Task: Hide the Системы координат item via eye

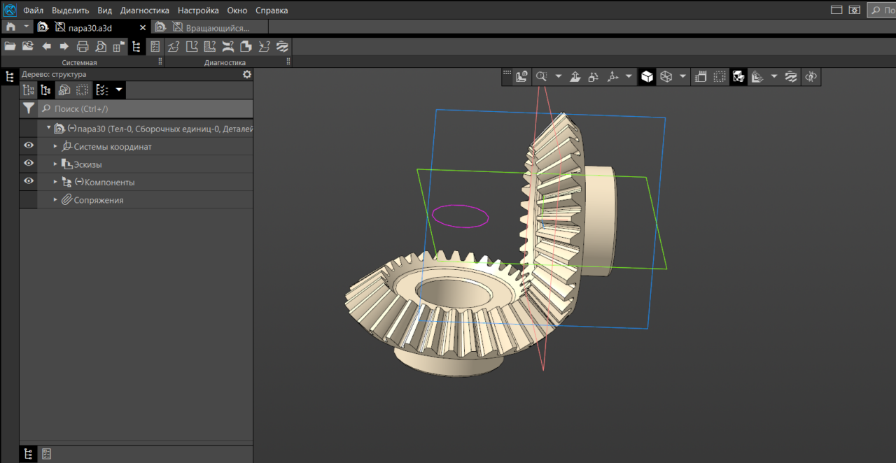Action: click(x=29, y=145)
